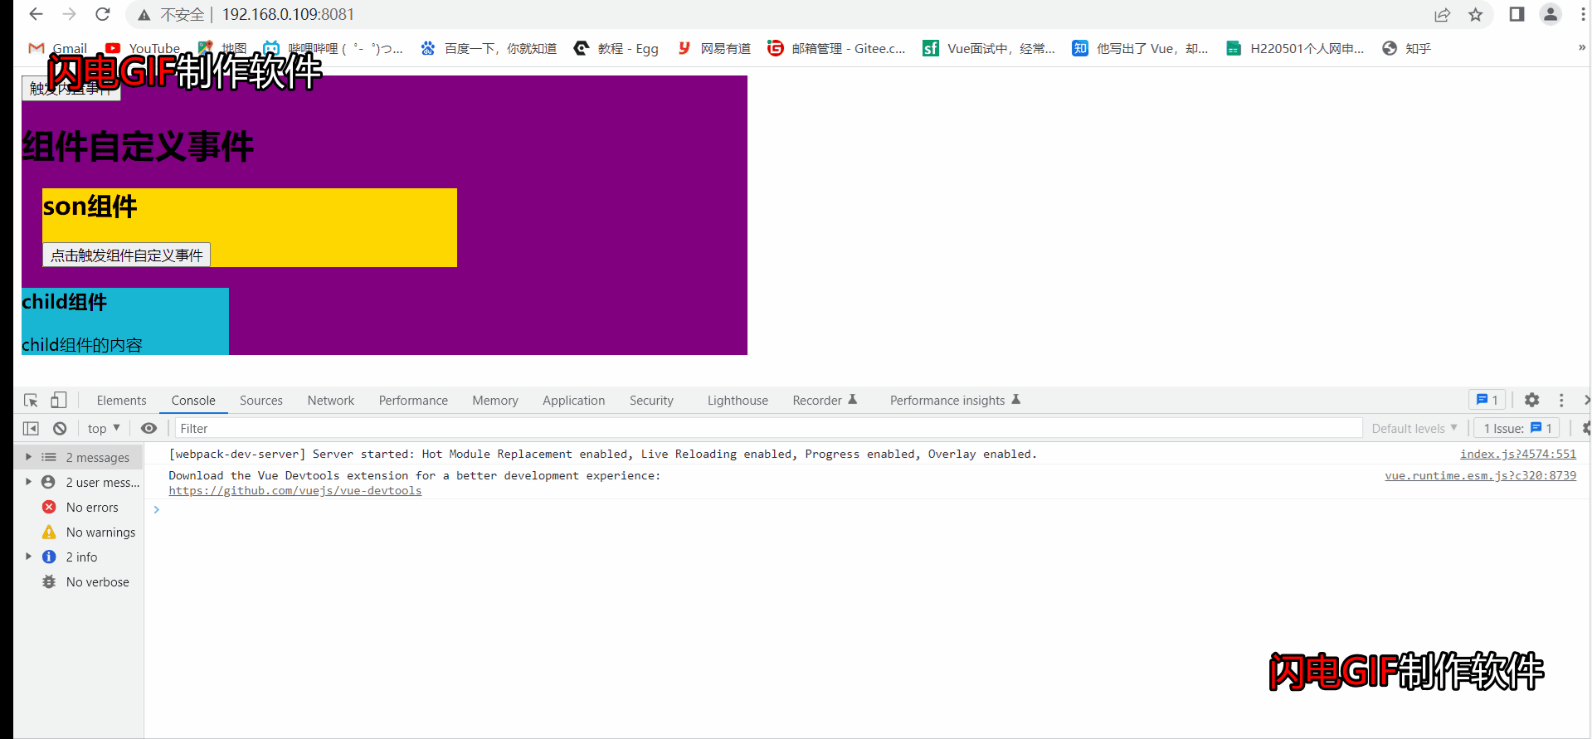Switch to the Network tab

(331, 401)
